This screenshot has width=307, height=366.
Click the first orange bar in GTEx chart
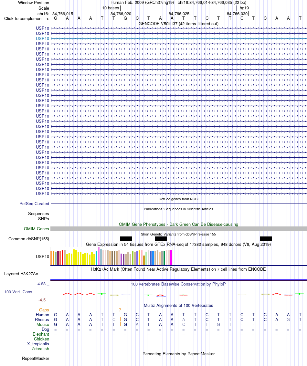click(x=51, y=258)
